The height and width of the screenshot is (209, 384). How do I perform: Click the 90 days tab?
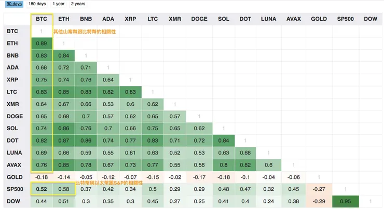click(14, 4)
